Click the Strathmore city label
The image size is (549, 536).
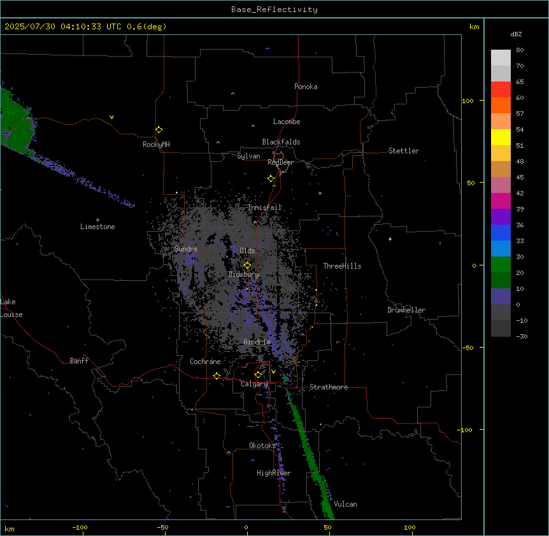pos(329,387)
